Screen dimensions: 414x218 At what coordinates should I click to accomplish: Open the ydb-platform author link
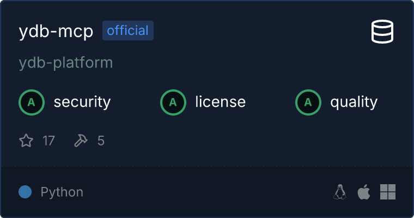[x=66, y=63]
